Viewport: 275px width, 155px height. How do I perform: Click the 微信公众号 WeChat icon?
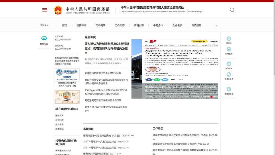pos(229,75)
